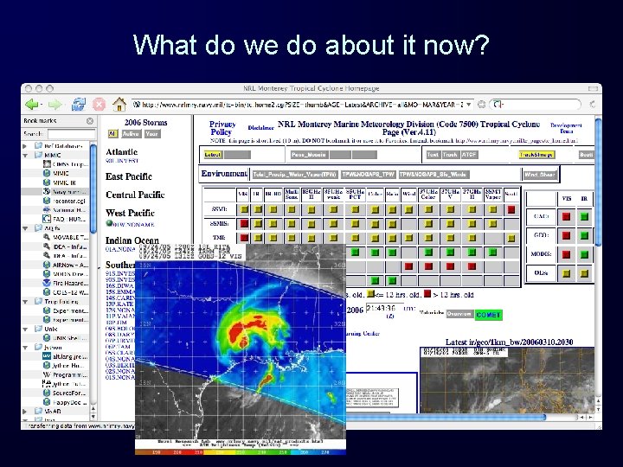The height and width of the screenshot is (467, 623).
Task: Collapse the AQ fx bookmark folder
Action: point(25,228)
